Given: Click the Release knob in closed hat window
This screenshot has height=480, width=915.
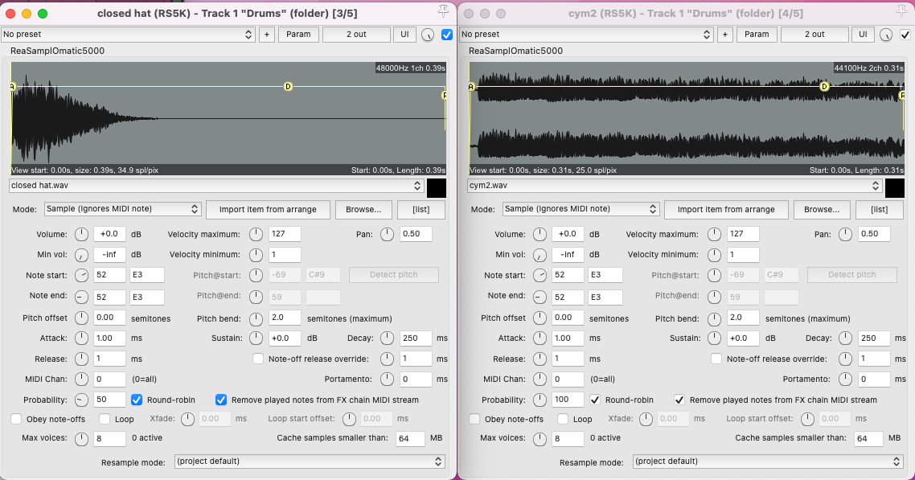Looking at the screenshot, I should click(82, 359).
